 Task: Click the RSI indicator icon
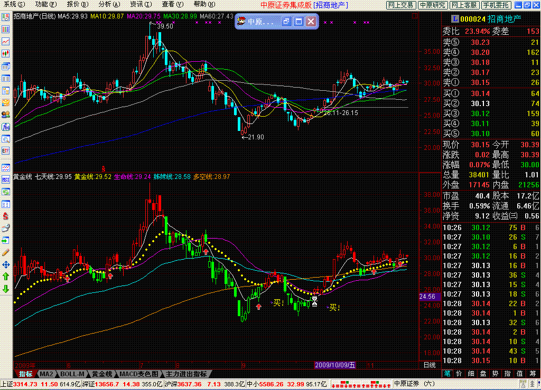[5, 179]
